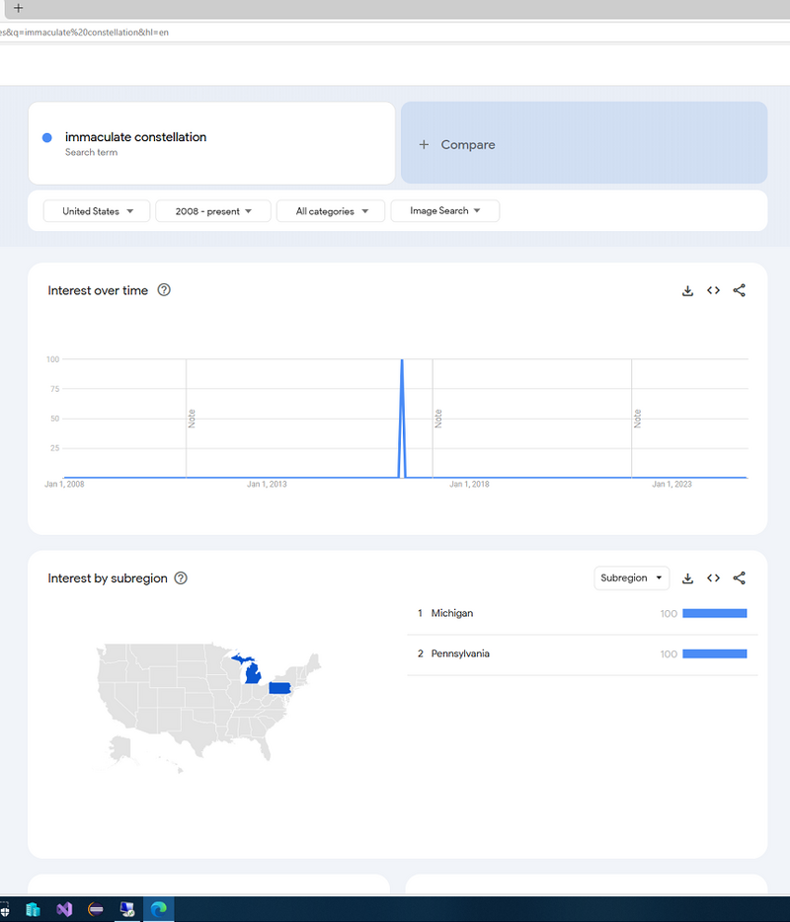Image resolution: width=790 pixels, height=922 pixels.
Task: Click the first Note marker on chart
Action: coord(192,418)
